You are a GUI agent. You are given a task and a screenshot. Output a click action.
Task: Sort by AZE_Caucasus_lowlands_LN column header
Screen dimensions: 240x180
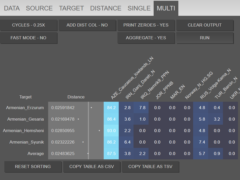(132, 78)
